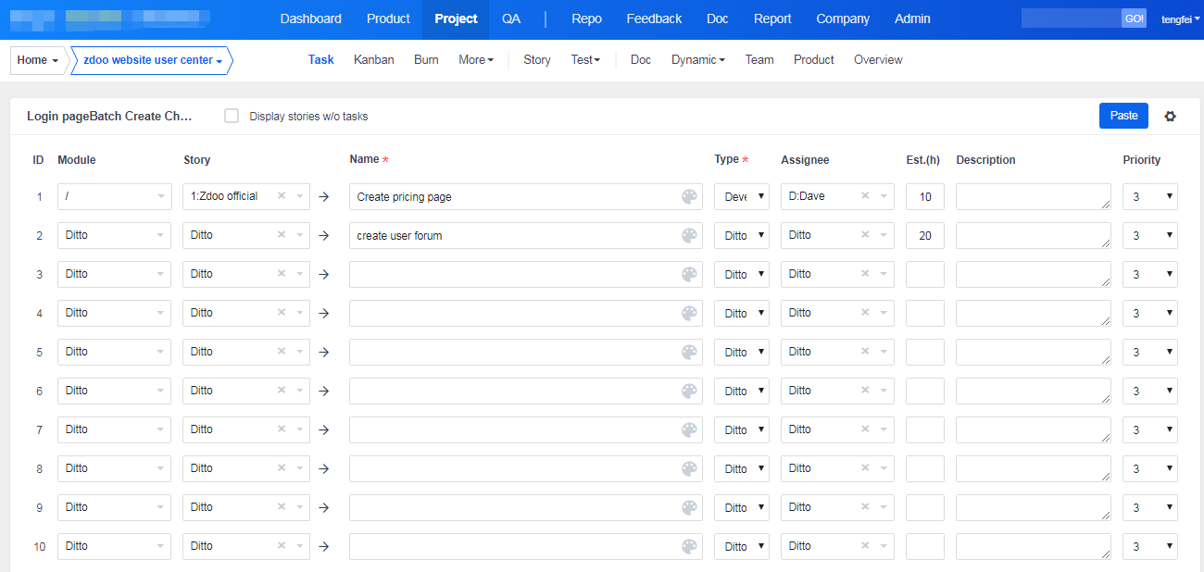Viewport: 1204px width, 572px height.
Task: Open the settings gear next to Paste
Action: tap(1170, 116)
